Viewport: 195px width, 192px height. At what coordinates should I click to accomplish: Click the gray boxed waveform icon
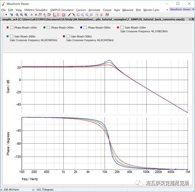(97, 15)
